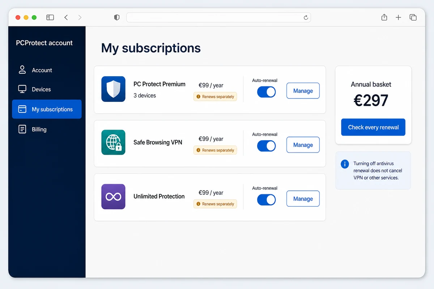Click the Billing document icon in sidebar

pos(22,129)
